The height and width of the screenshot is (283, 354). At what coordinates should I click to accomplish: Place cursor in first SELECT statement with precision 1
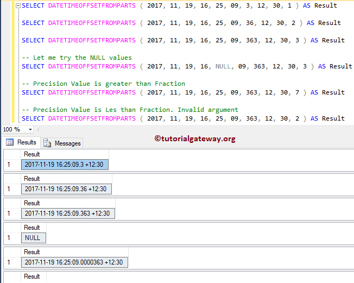(x=179, y=5)
